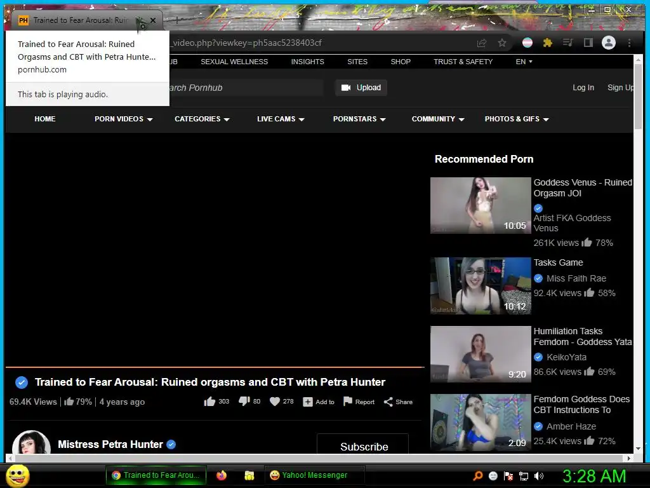The width and height of the screenshot is (650, 488).
Task: Click the page vertical scrollbar thumb
Action: click(x=638, y=97)
